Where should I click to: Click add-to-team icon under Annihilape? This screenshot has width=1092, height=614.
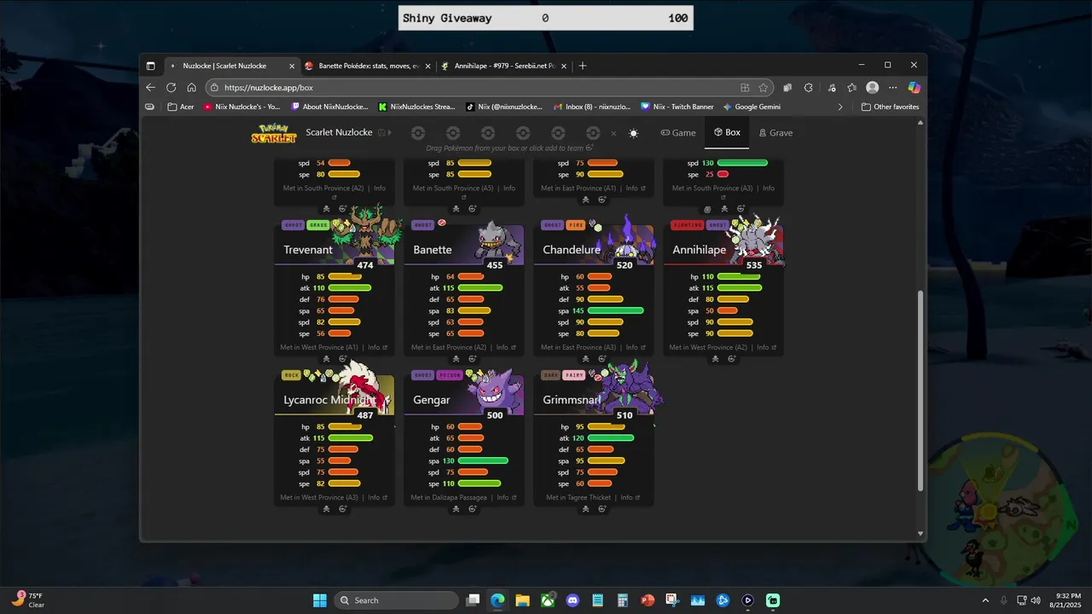pyautogui.click(x=731, y=359)
